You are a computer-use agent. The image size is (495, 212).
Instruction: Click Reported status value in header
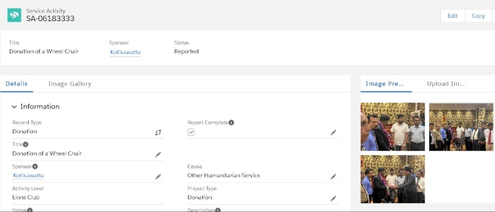coord(186,51)
